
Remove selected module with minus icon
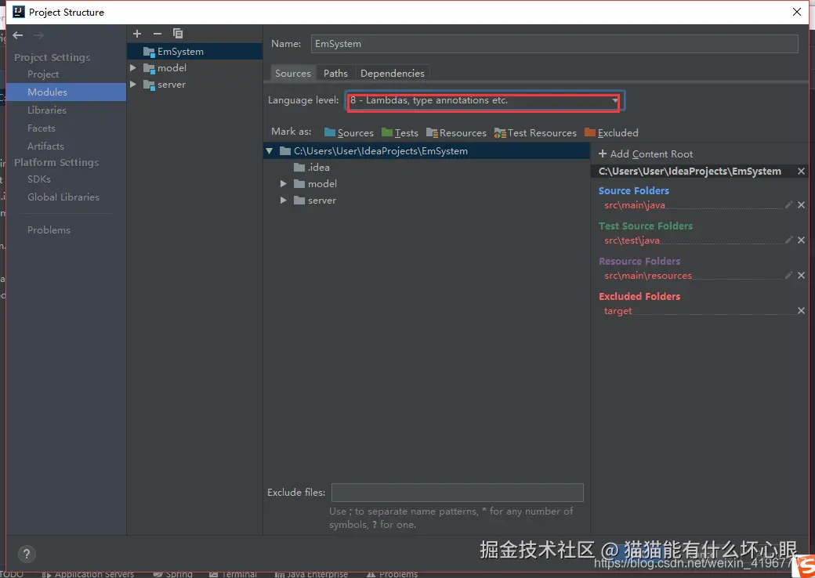(158, 34)
